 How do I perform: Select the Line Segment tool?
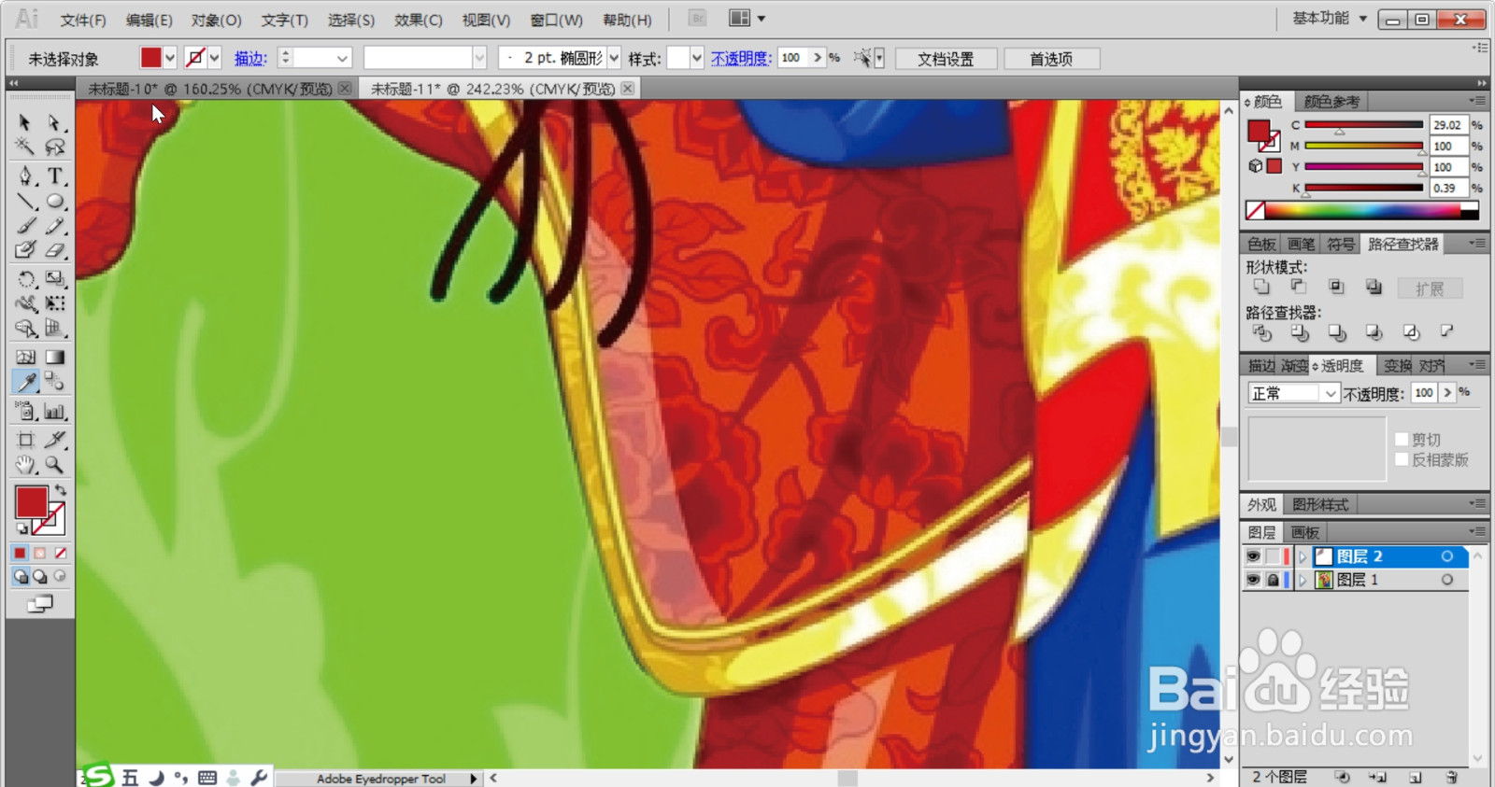pyautogui.click(x=25, y=201)
